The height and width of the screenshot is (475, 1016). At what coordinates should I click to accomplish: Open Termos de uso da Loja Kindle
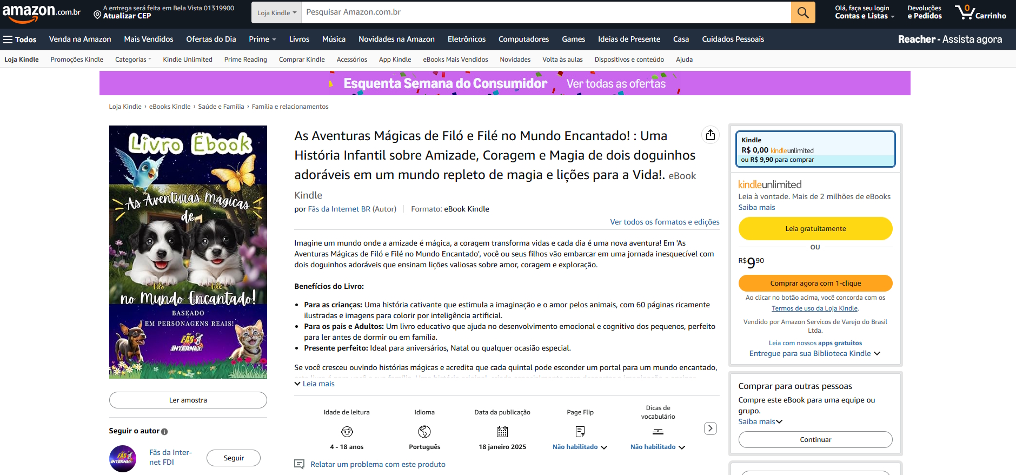click(814, 308)
